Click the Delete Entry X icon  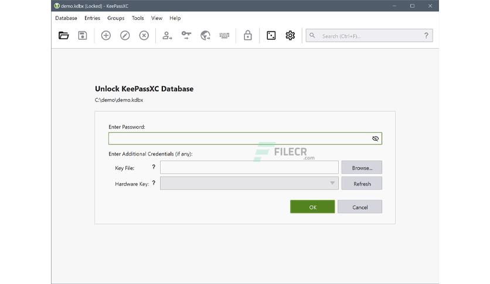(144, 35)
